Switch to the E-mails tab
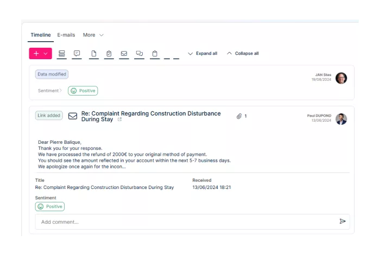This screenshot has width=380, height=266. pyautogui.click(x=66, y=35)
